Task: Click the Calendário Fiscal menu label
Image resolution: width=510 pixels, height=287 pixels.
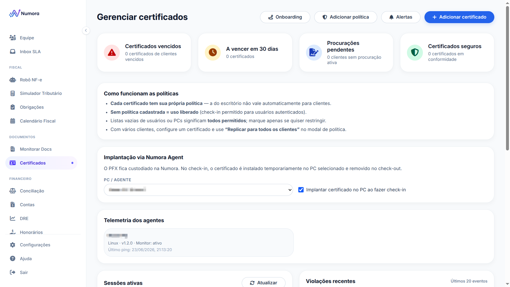Action: click(x=38, y=121)
